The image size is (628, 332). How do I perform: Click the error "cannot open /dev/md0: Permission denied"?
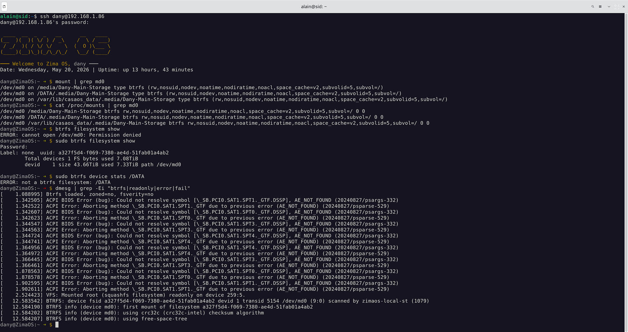(x=81, y=135)
